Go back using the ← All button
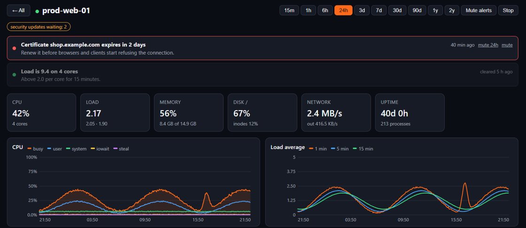 18,10
